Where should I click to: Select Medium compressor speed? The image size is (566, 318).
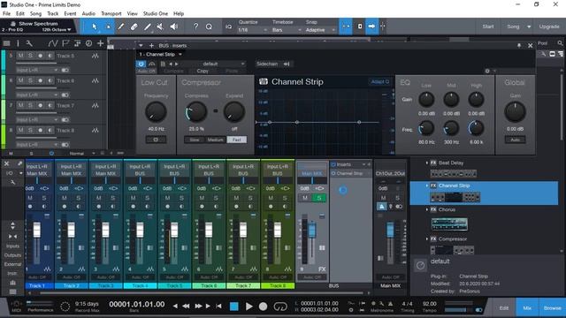(216, 140)
